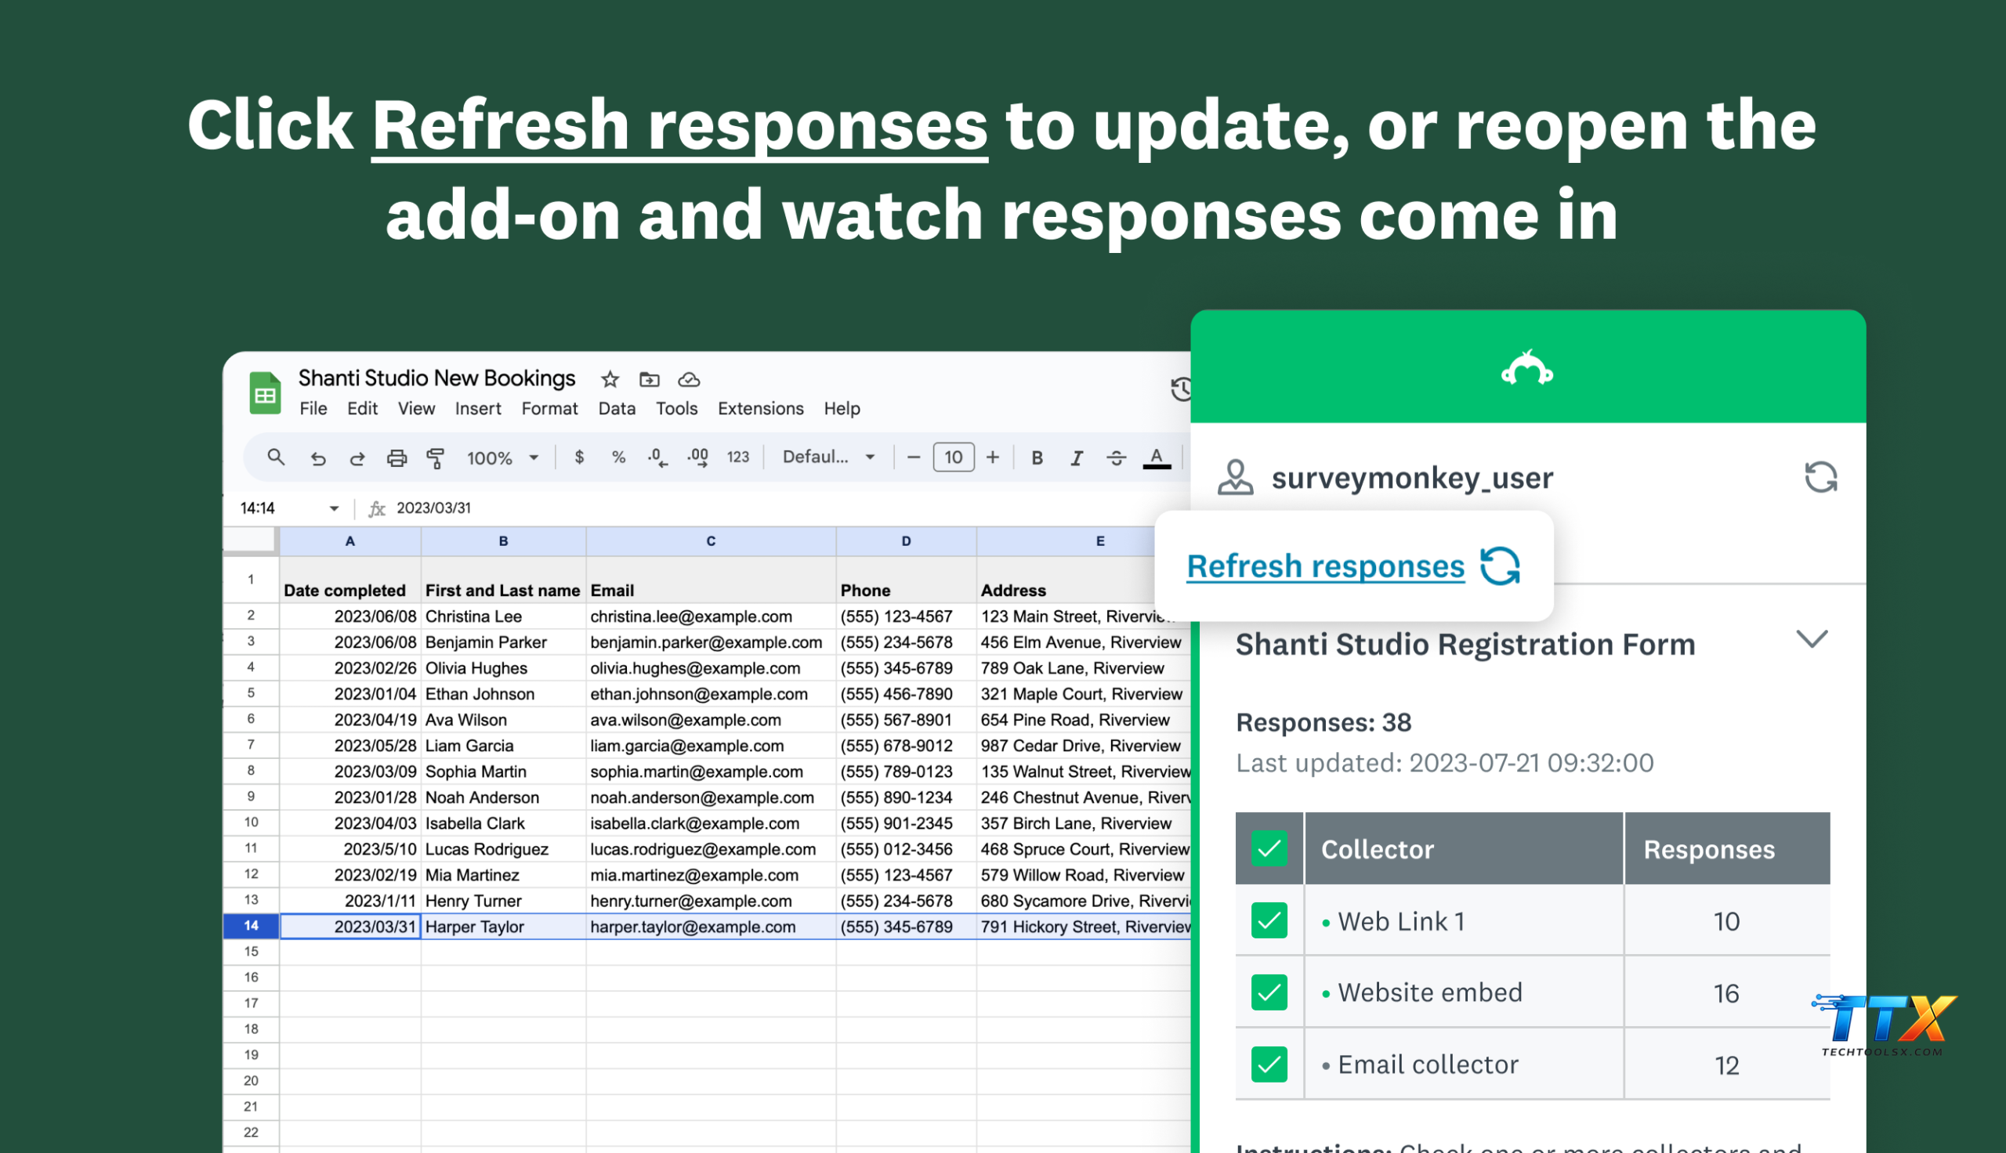Click the Redo arrow icon

[x=357, y=457]
